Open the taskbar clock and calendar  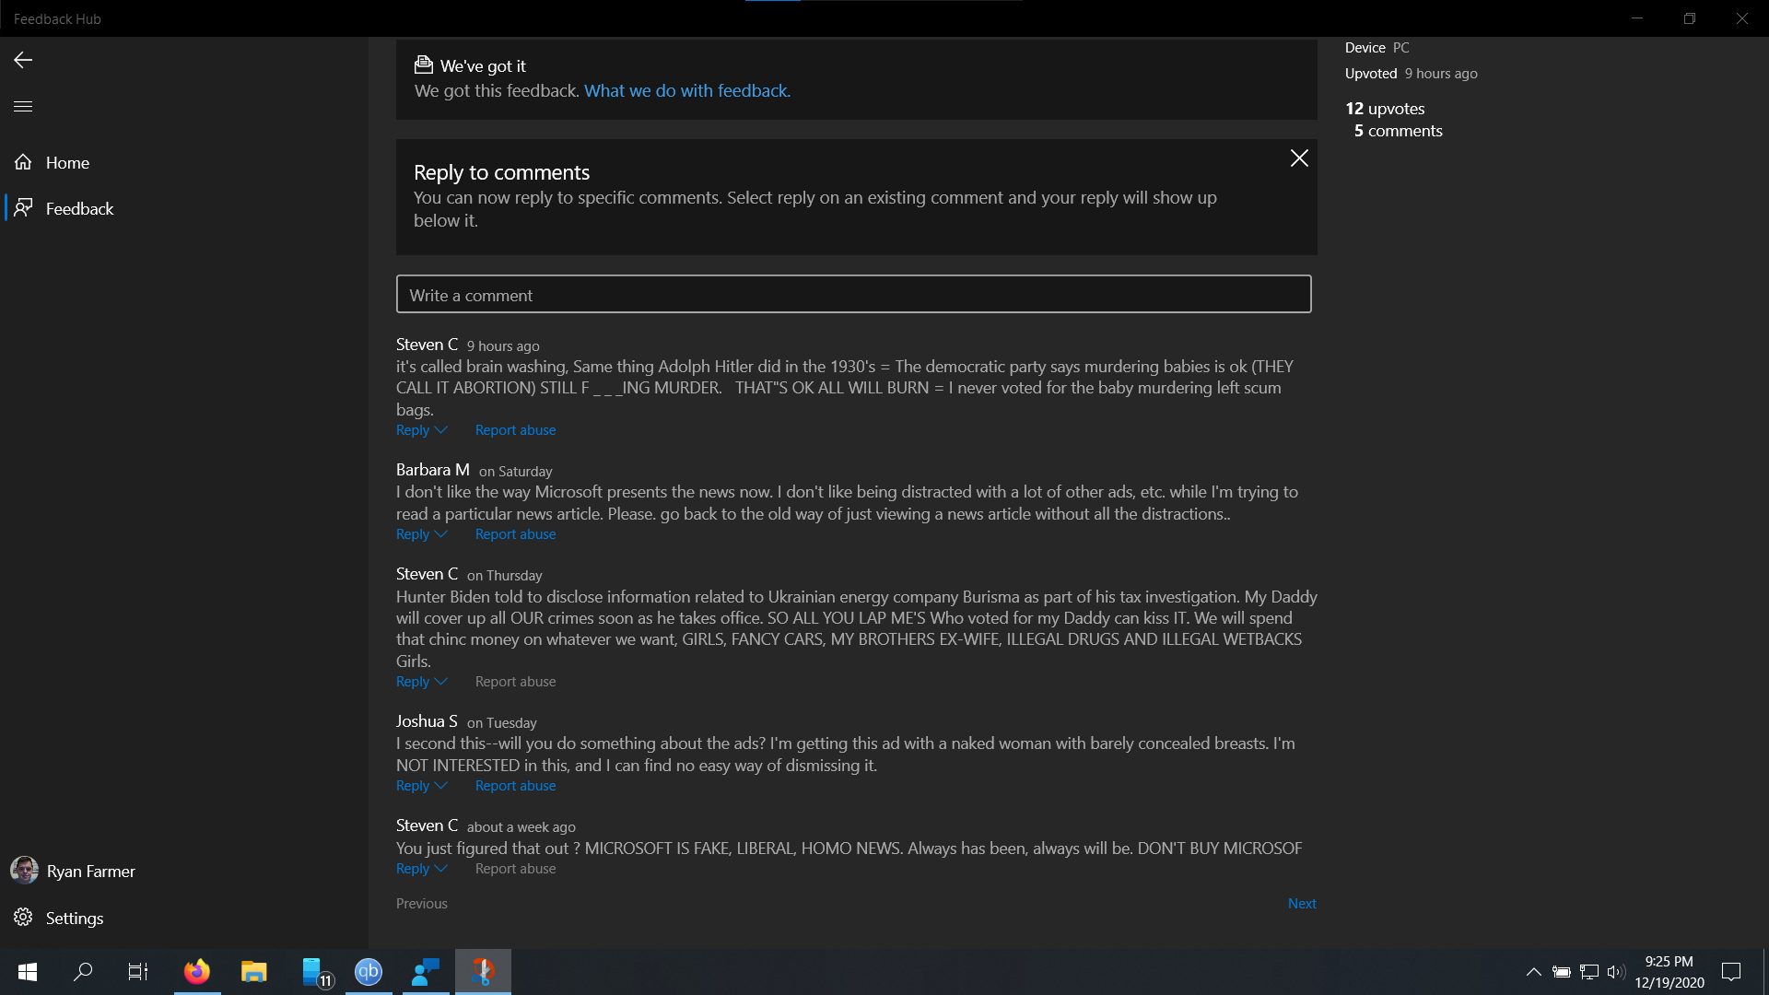[1669, 972]
